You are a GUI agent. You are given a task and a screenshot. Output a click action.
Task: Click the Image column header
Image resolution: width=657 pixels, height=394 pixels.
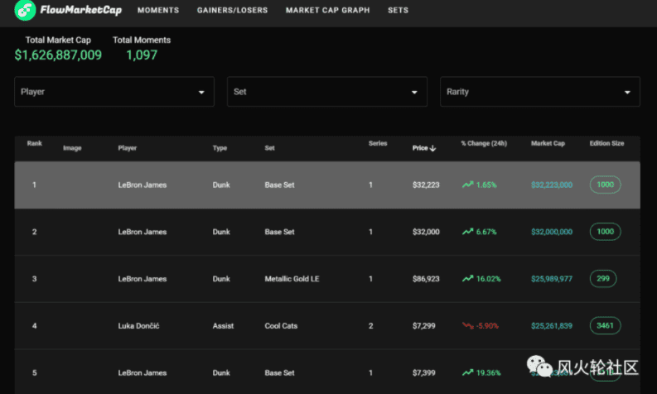point(72,148)
